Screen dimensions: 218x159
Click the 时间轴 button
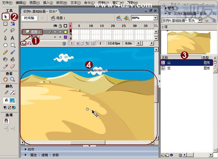click(29, 18)
